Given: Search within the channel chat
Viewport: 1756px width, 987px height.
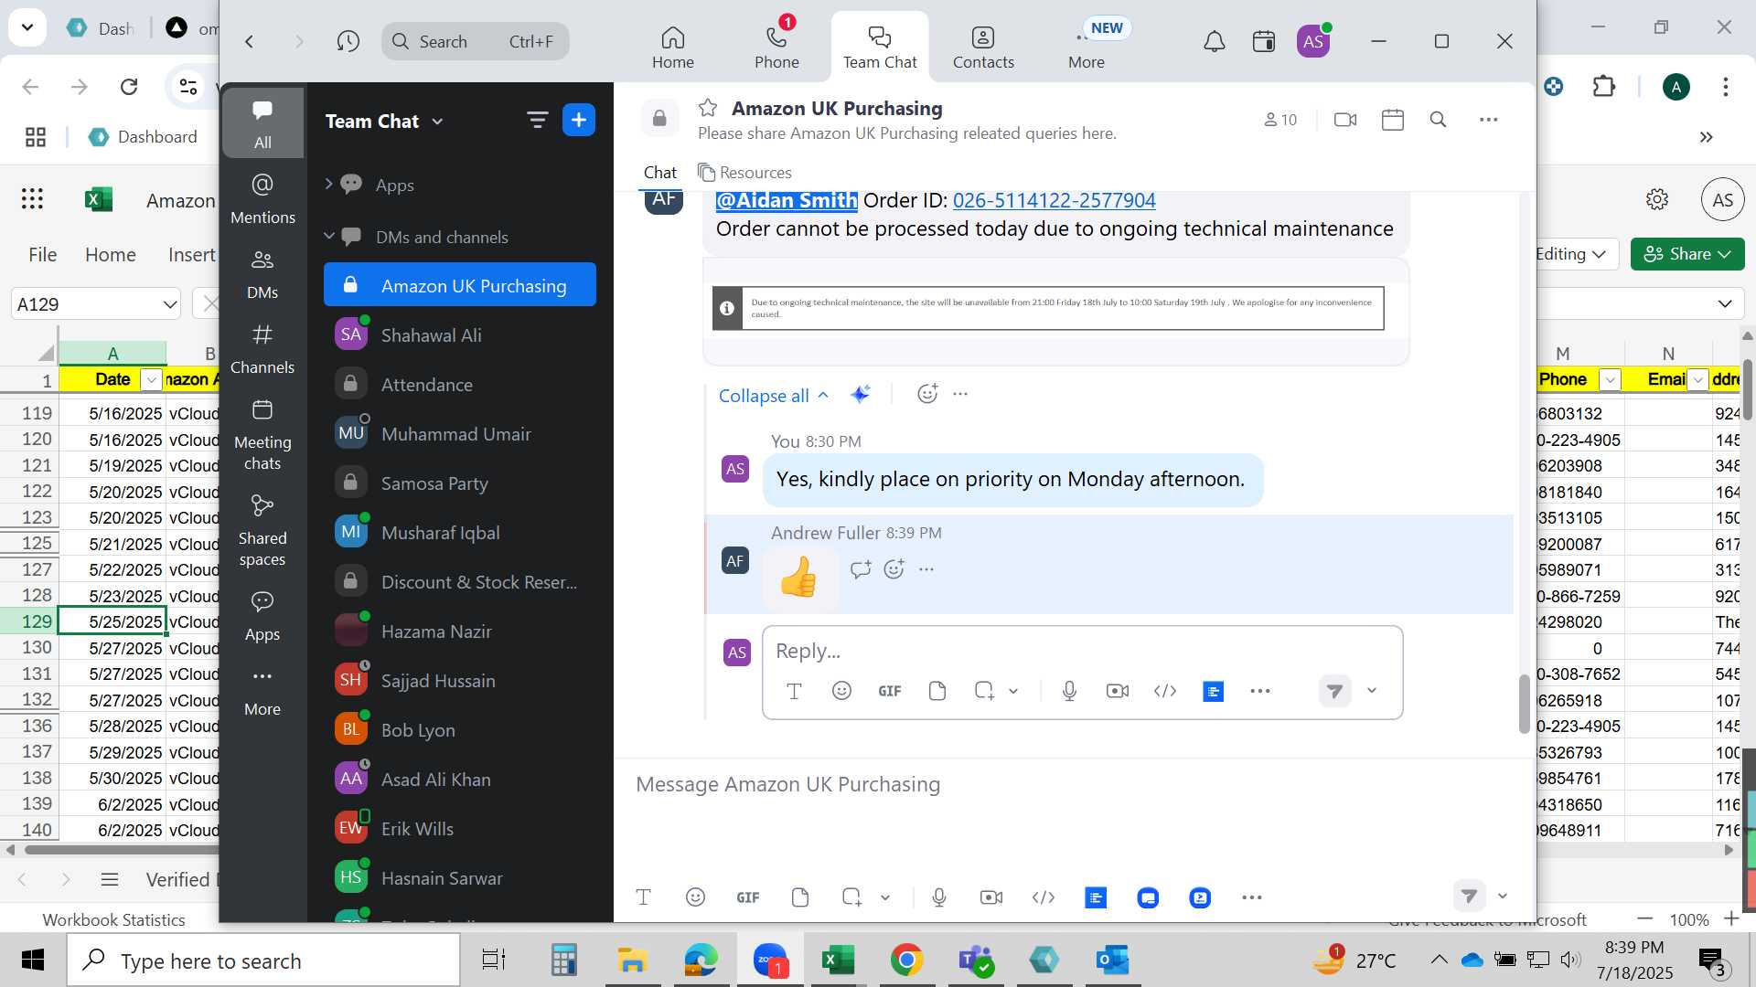Looking at the screenshot, I should point(1438,120).
